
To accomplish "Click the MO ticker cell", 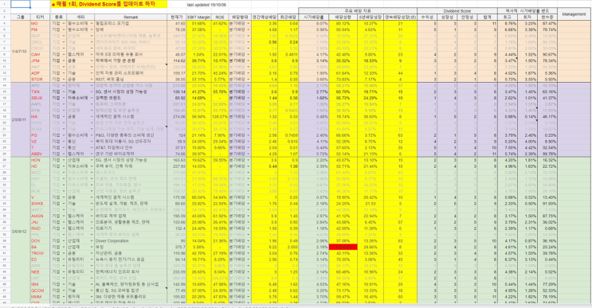I will (x=40, y=23).
